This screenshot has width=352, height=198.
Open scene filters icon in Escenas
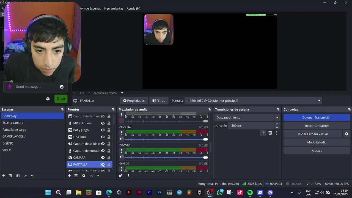[x=18, y=176]
